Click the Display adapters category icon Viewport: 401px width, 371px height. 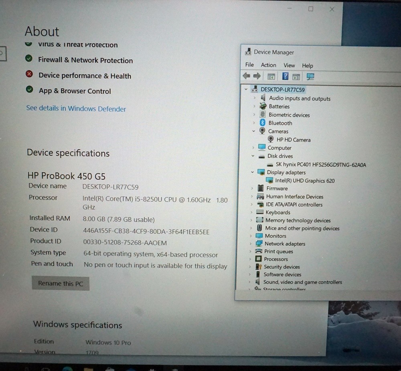[x=261, y=172]
